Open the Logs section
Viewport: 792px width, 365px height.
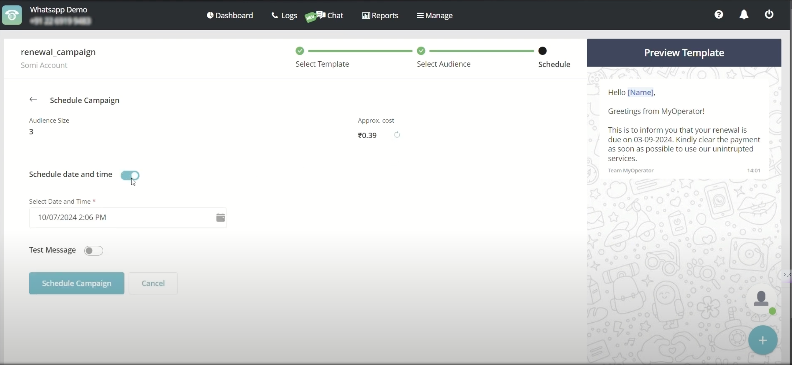tap(285, 15)
